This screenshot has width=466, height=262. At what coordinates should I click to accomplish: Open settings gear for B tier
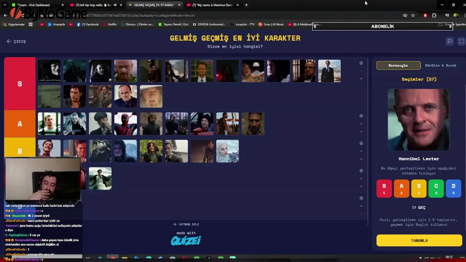tap(361, 143)
